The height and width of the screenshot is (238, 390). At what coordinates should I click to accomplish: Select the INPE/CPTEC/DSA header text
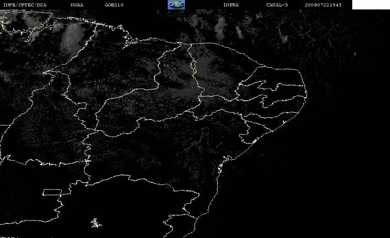[x=24, y=5]
